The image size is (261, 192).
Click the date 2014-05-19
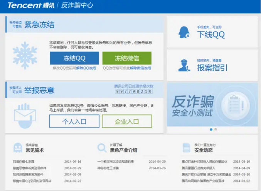point(241,162)
